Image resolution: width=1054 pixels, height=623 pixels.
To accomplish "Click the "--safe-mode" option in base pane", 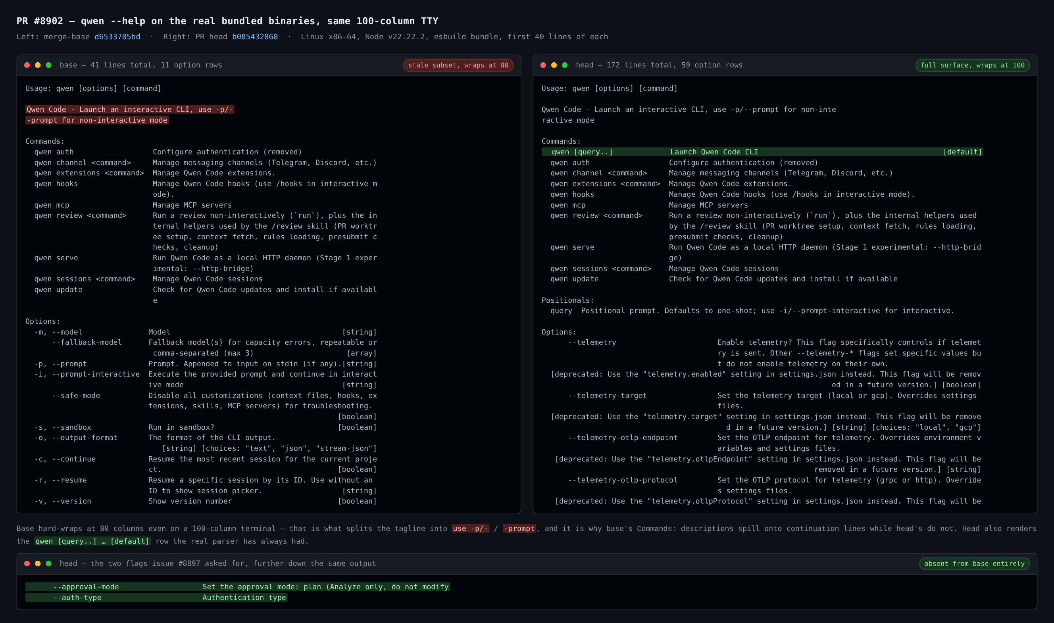I will 76,396.
